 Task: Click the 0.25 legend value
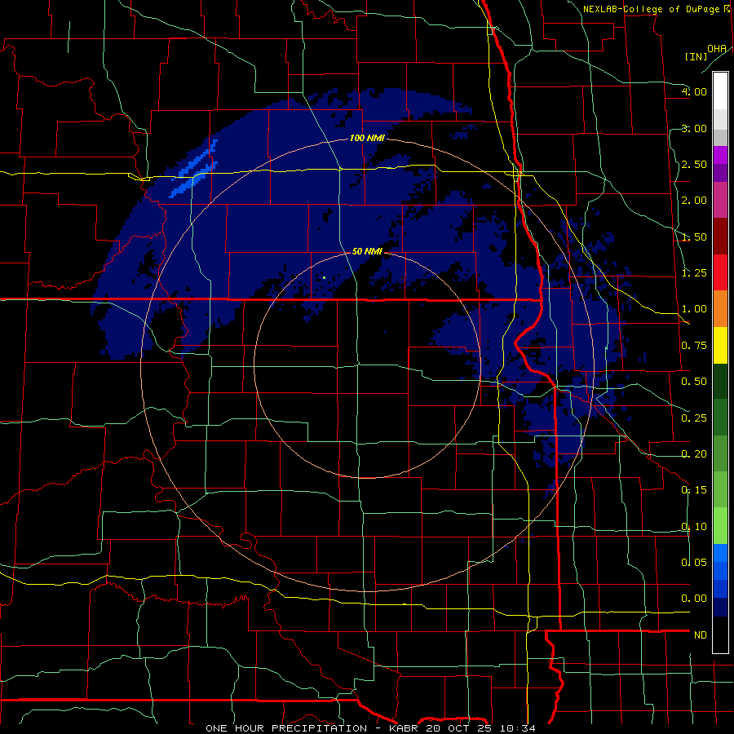coord(694,418)
